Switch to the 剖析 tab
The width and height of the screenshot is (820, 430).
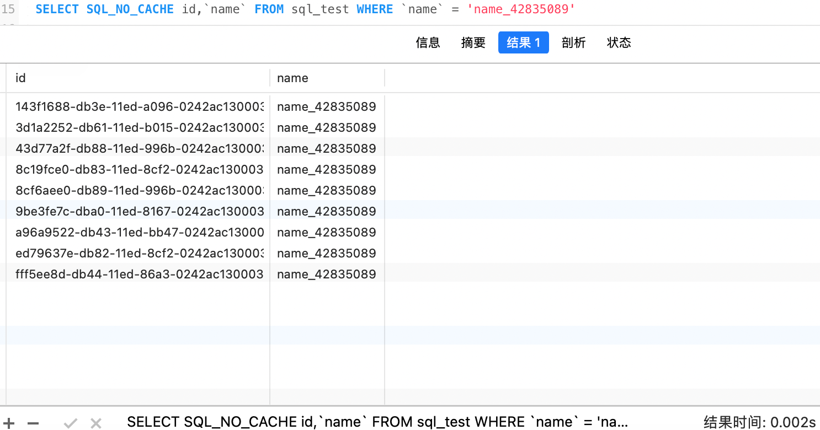tap(573, 42)
